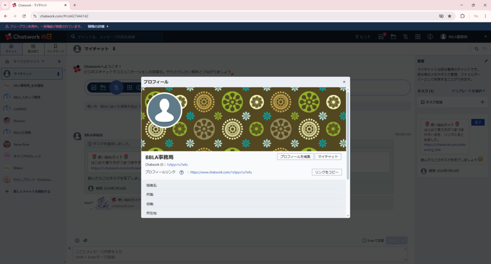491x264 pixels.
Task: Switch to the ブックマーク tab
Action: pyautogui.click(x=55, y=49)
